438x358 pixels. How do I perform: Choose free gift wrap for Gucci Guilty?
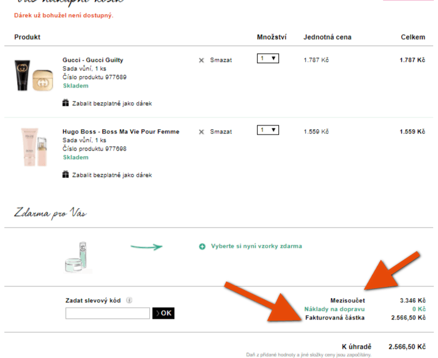[x=112, y=103]
